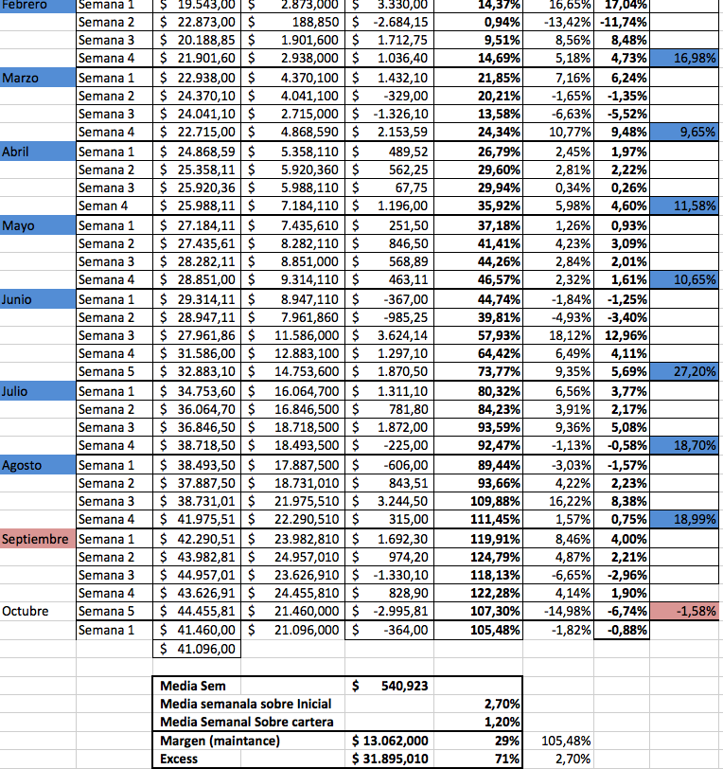This screenshot has width=723, height=769.
Task: Select the Junio month cell
Action: coord(38,299)
